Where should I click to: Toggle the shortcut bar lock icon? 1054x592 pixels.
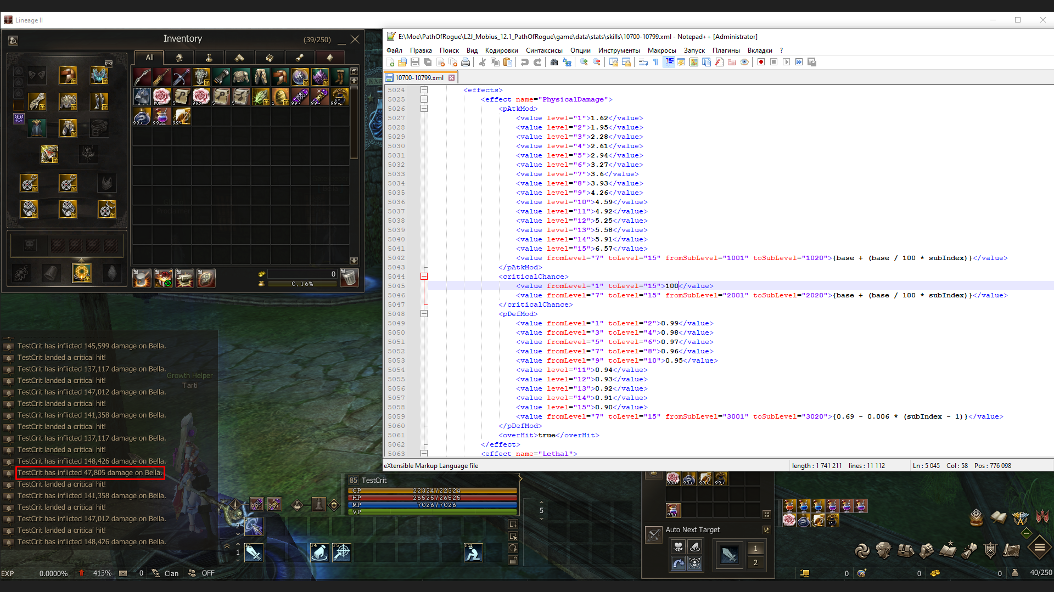point(513,560)
